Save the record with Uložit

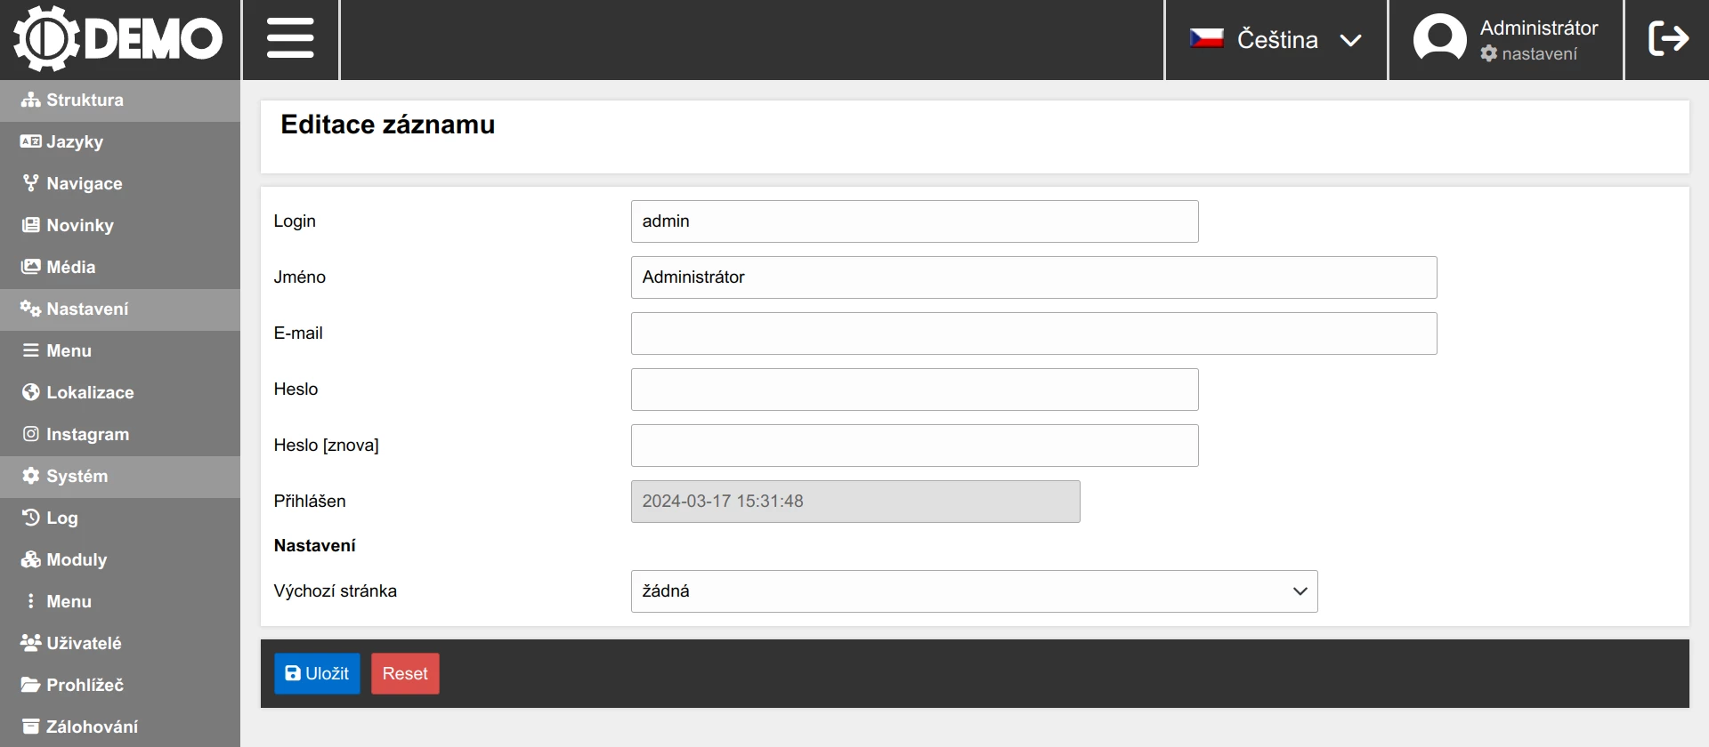tap(317, 673)
